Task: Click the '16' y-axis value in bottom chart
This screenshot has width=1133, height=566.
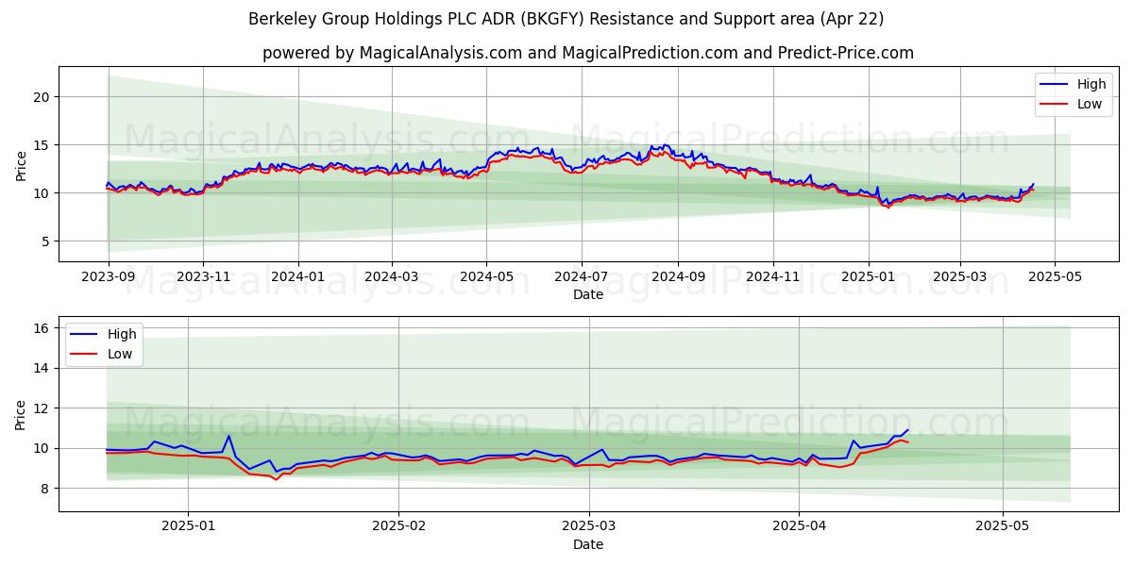Action: point(42,328)
